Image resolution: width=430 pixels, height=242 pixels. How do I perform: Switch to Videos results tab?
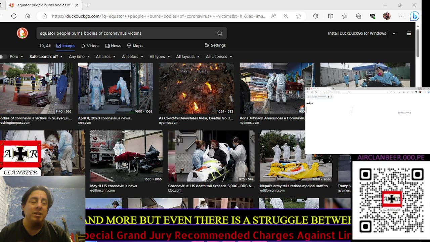click(90, 46)
